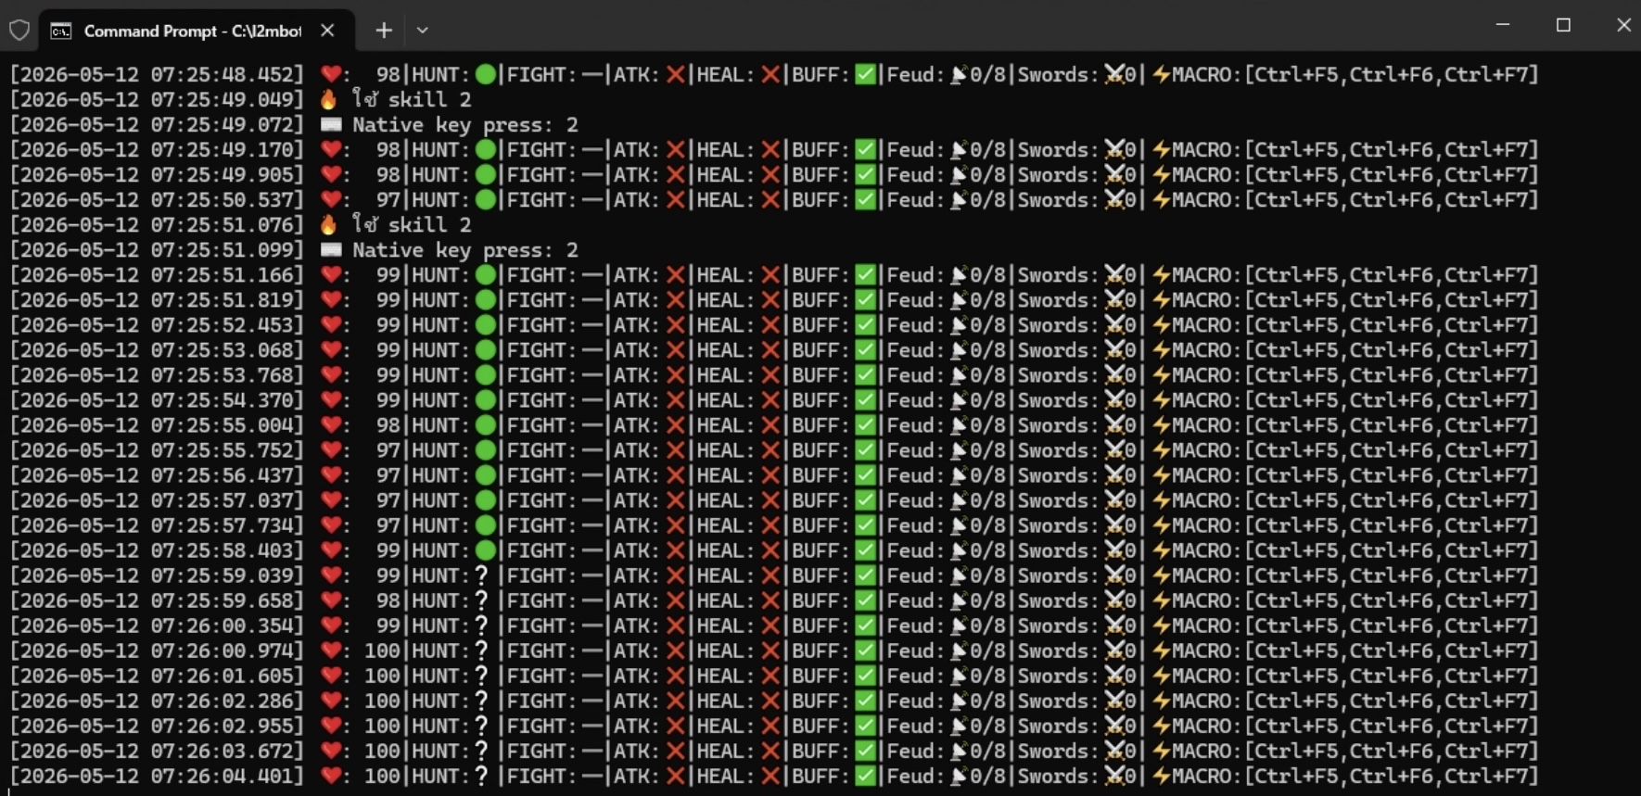Close the Command Prompt tab
The width and height of the screenshot is (1641, 796).
(327, 31)
